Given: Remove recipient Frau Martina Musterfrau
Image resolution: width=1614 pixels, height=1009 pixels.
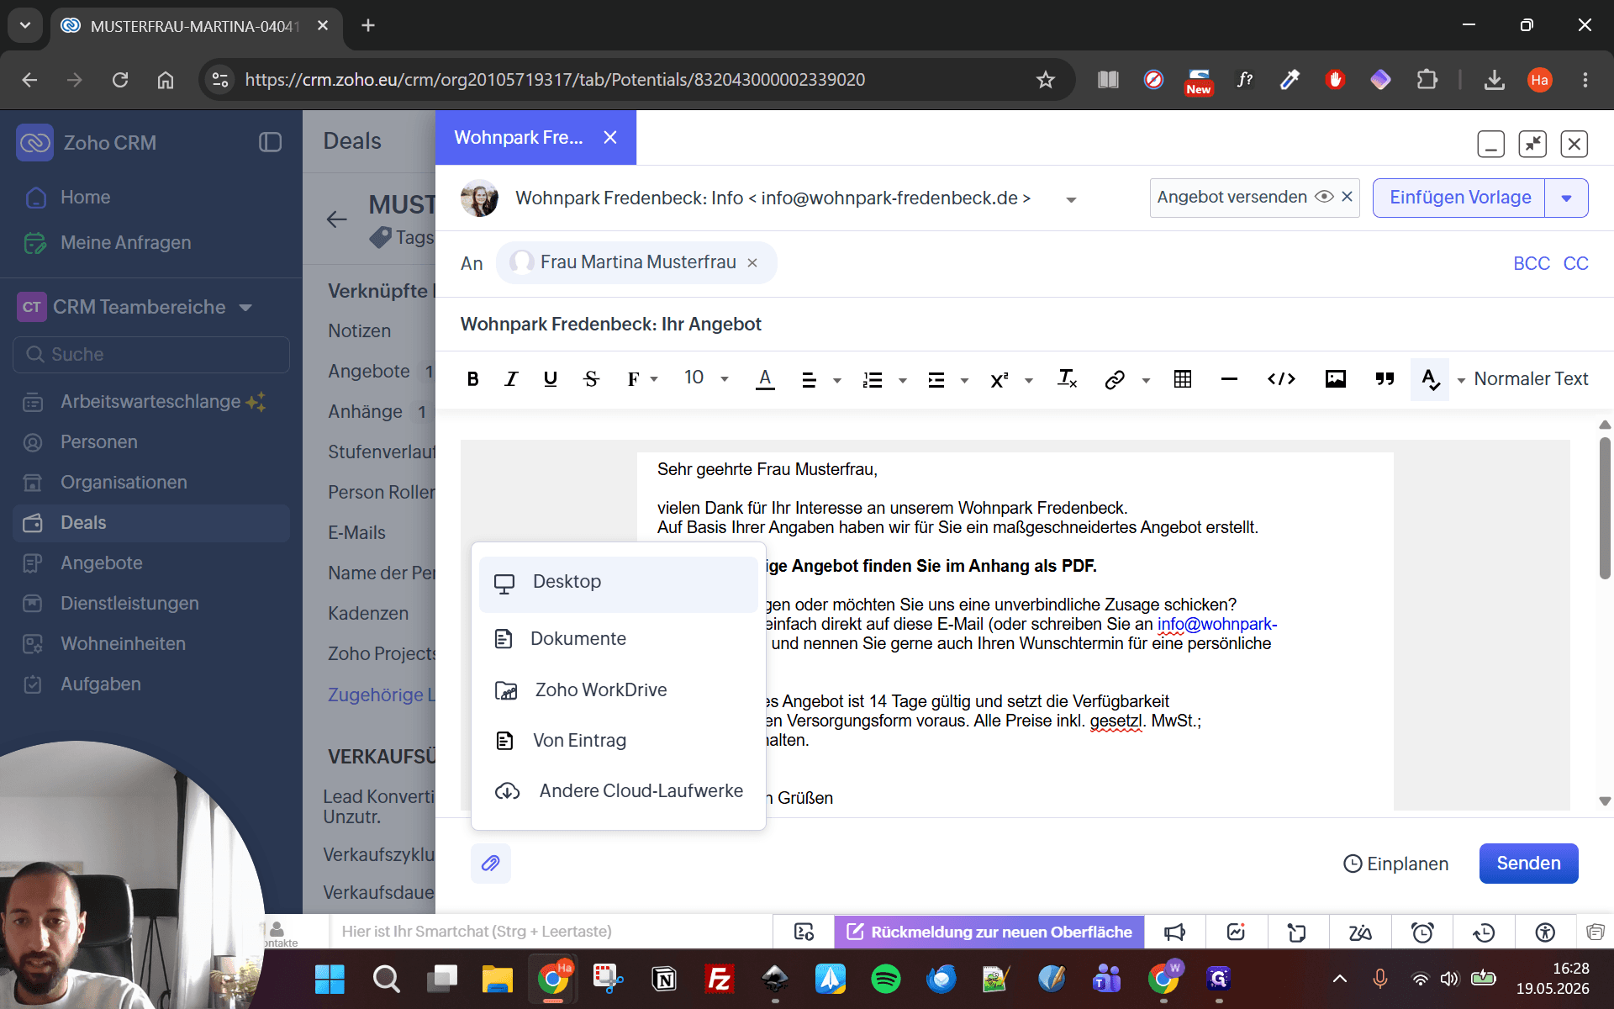Looking at the screenshot, I should [x=752, y=263].
